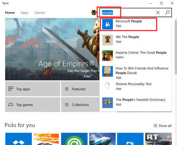The image size is (177, 145).
Task: Open the Top games tile
Action: point(33,105)
